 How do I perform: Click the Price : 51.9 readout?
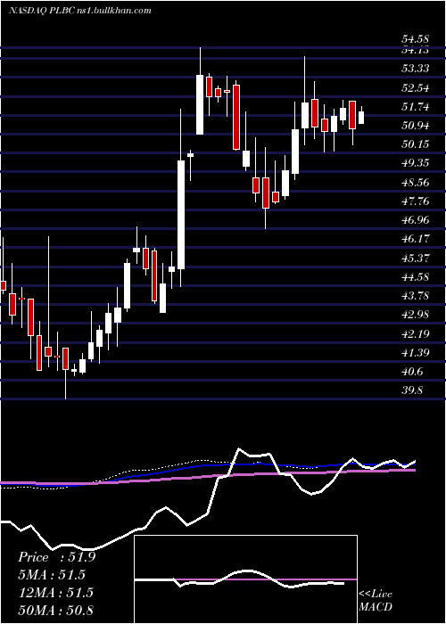(57, 557)
